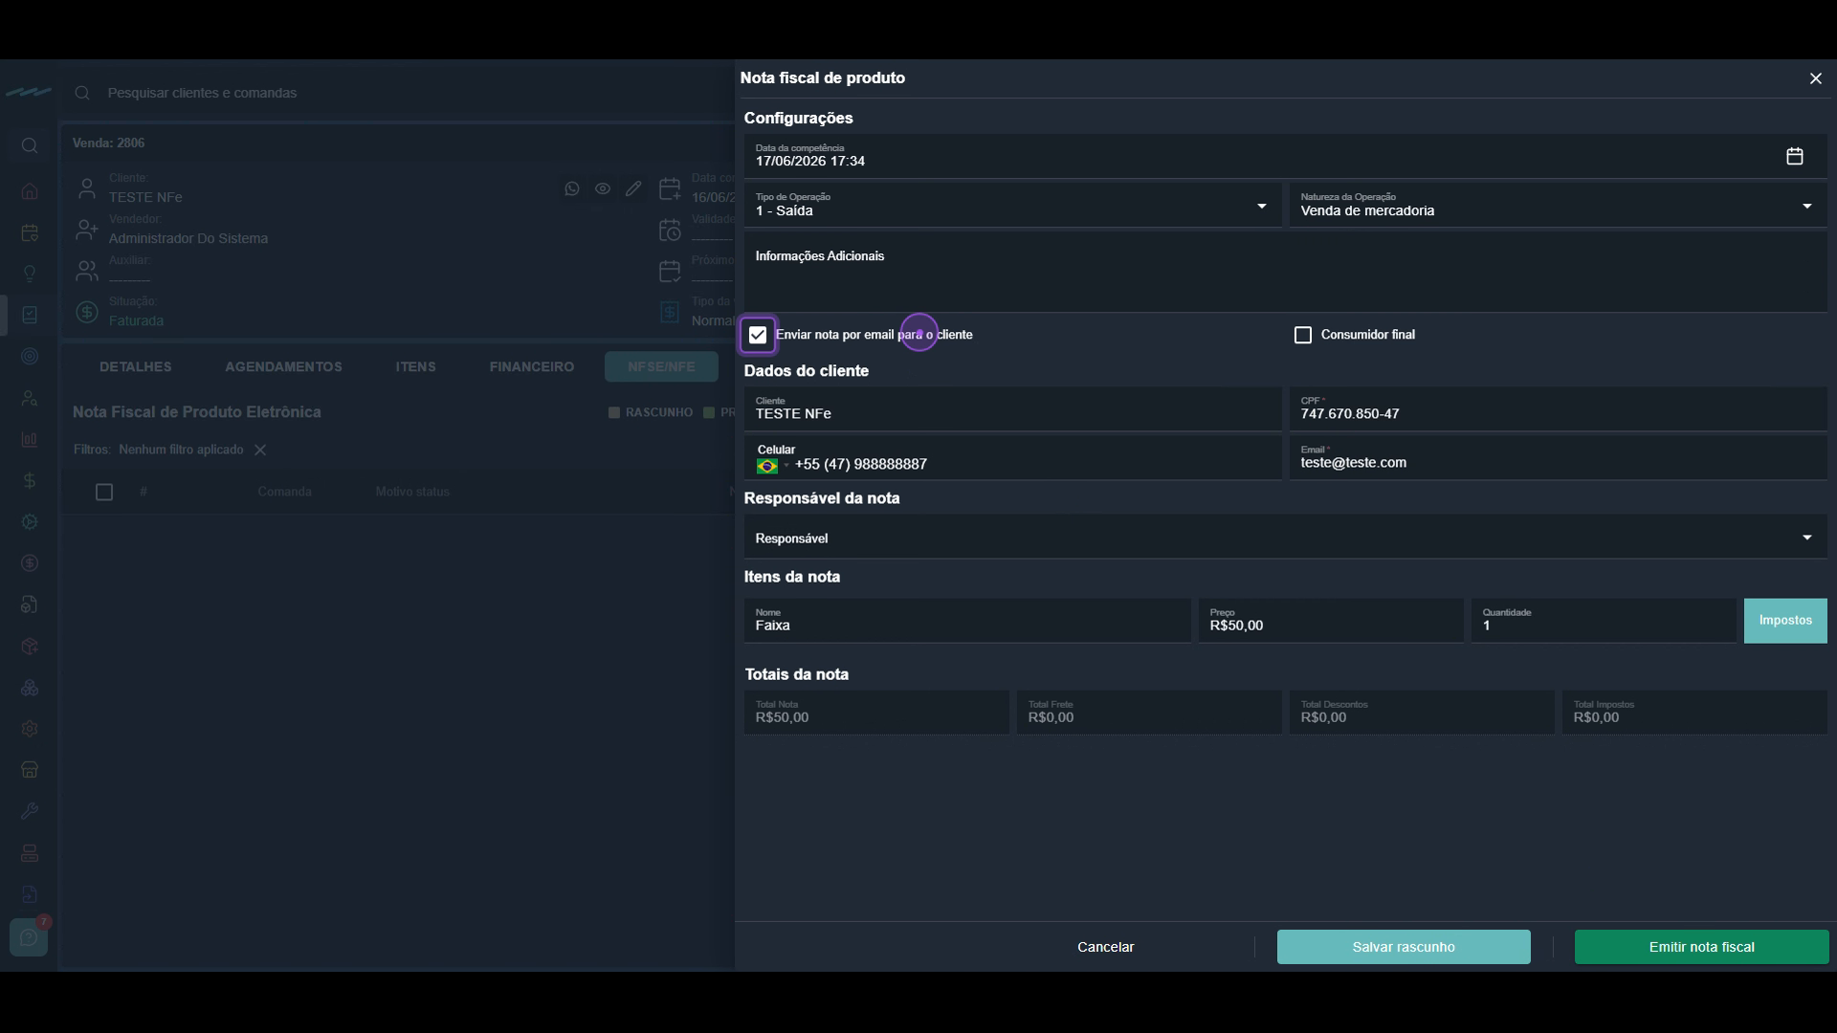This screenshot has height=1033, width=1837.
Task: Close the Nota fiscal de produto panel
Action: [x=1815, y=78]
